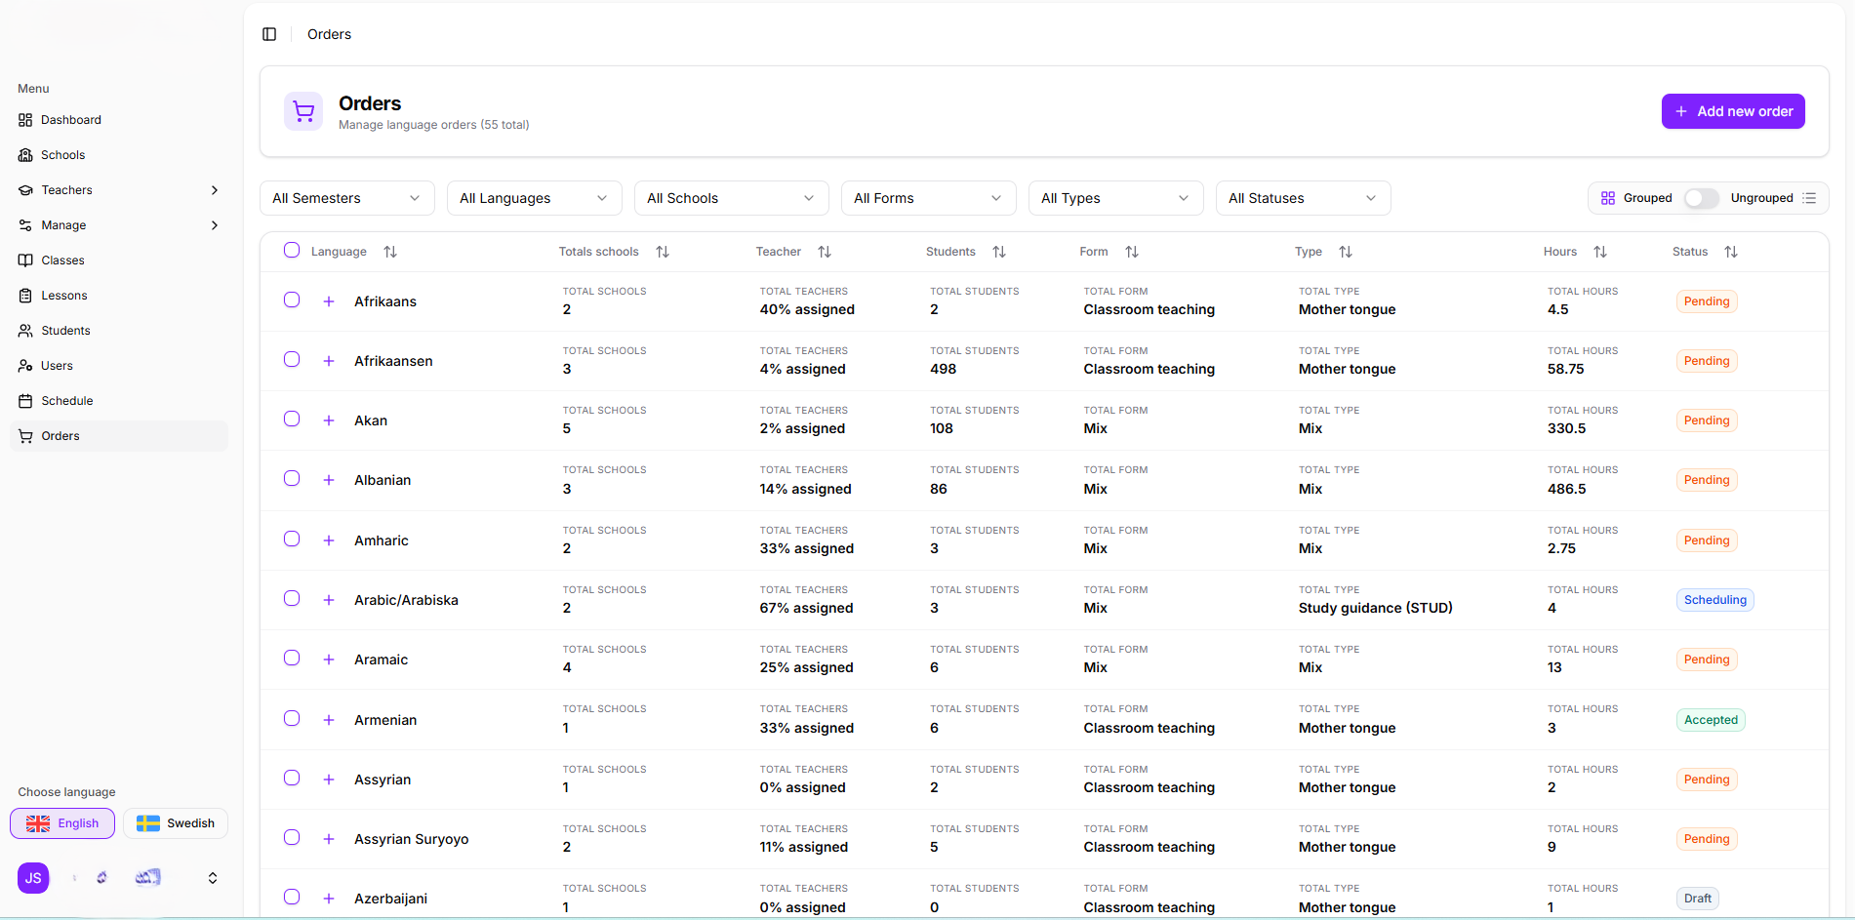Open the All Types dropdown

point(1116,198)
